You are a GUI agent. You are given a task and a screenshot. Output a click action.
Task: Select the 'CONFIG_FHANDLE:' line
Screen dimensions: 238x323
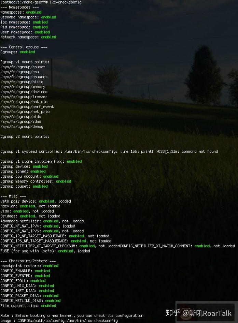pyautogui.click(x=25, y=271)
